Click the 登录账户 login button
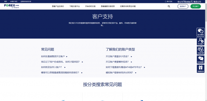 [183, 6]
